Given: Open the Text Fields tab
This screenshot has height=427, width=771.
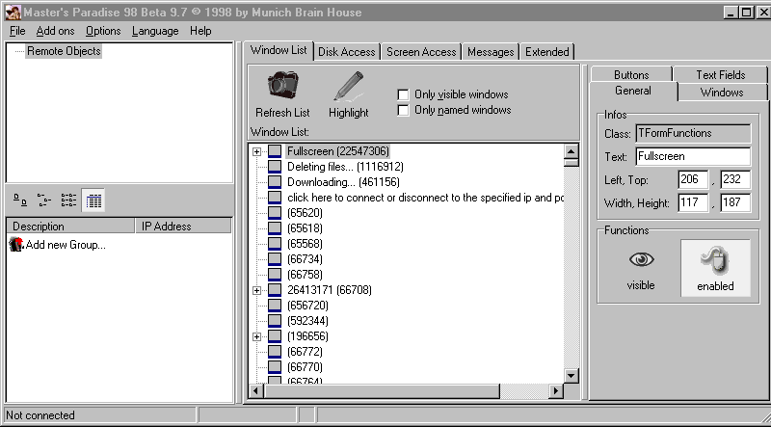Looking at the screenshot, I should pyautogui.click(x=720, y=74).
